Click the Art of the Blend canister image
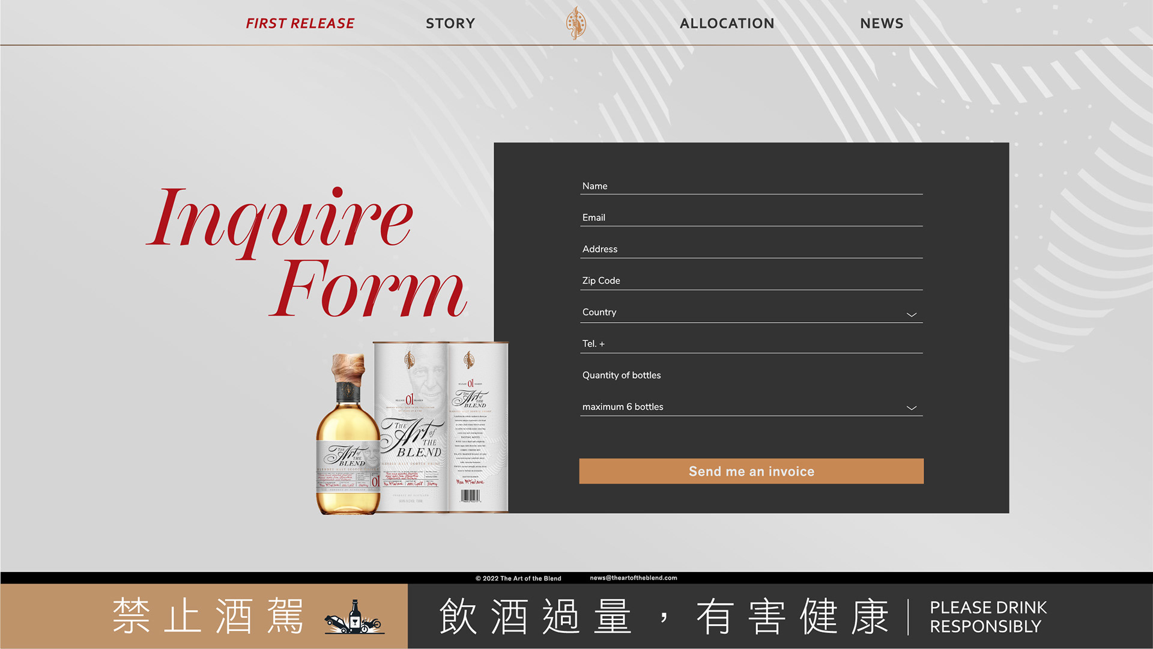The width and height of the screenshot is (1153, 649). pyautogui.click(x=441, y=427)
